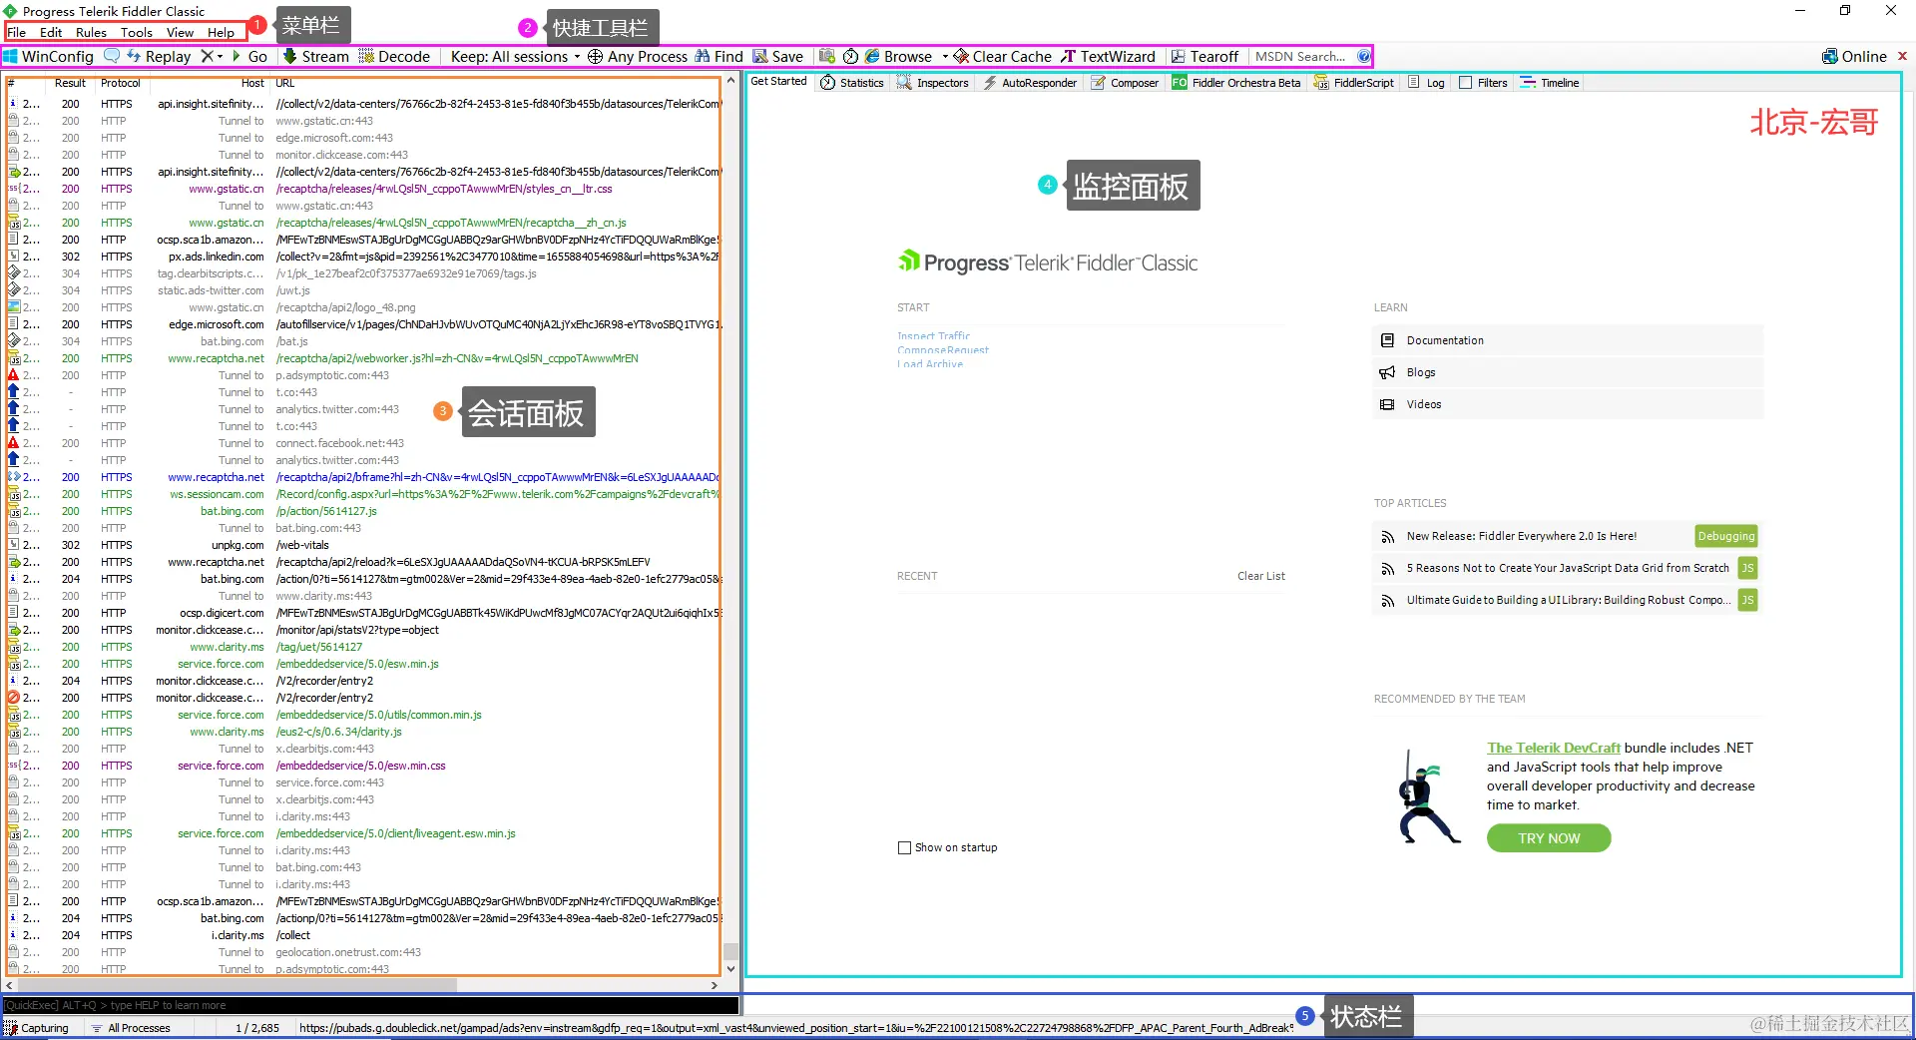Toggle Decode mode in toolbar
The image size is (1916, 1040).
393,57
